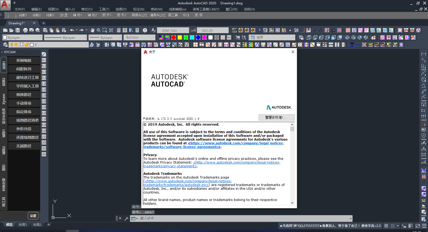Screen dimensions: 428x232
Task: Click the 字 text toolbar icon
Action: coord(389,37)
